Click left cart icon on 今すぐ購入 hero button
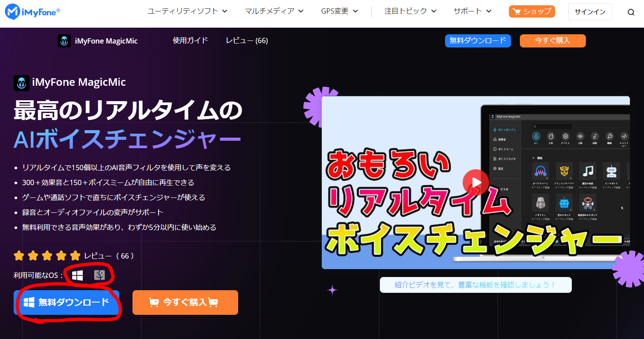Image resolution: width=644 pixels, height=339 pixels. [154, 303]
